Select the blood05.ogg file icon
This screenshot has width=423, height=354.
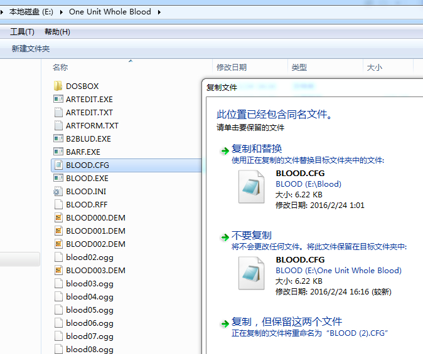click(58, 310)
